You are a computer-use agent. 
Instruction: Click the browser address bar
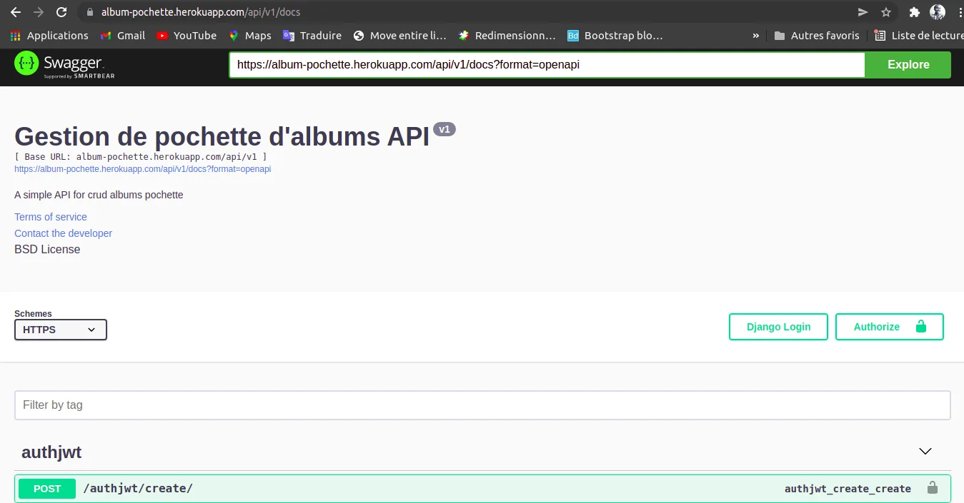coord(464,12)
